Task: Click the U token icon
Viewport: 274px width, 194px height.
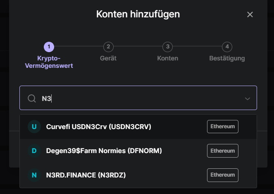Action: 34,127
